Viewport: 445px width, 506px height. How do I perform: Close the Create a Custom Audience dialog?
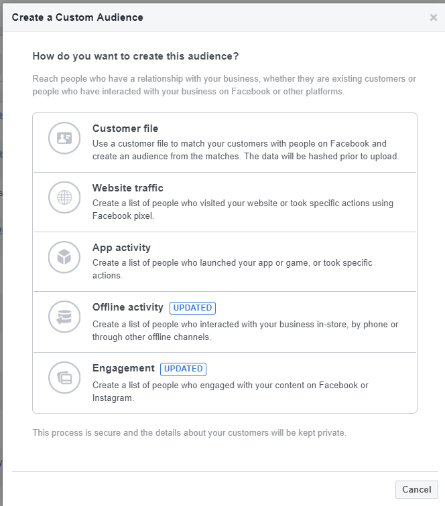point(433,18)
